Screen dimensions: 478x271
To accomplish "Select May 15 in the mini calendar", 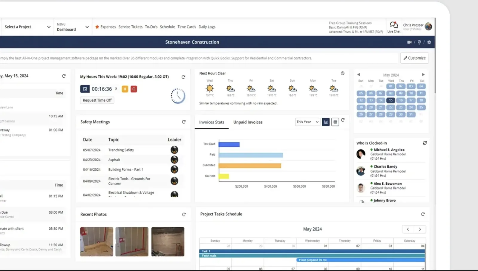I will pos(391,100).
